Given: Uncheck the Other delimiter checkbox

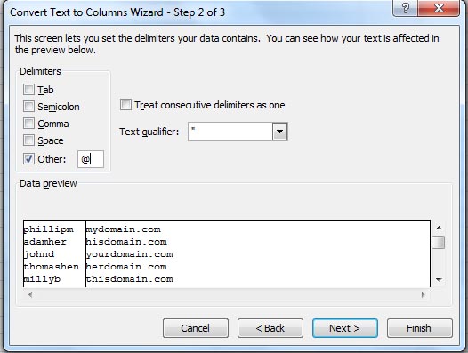Looking at the screenshot, I should click(x=28, y=159).
